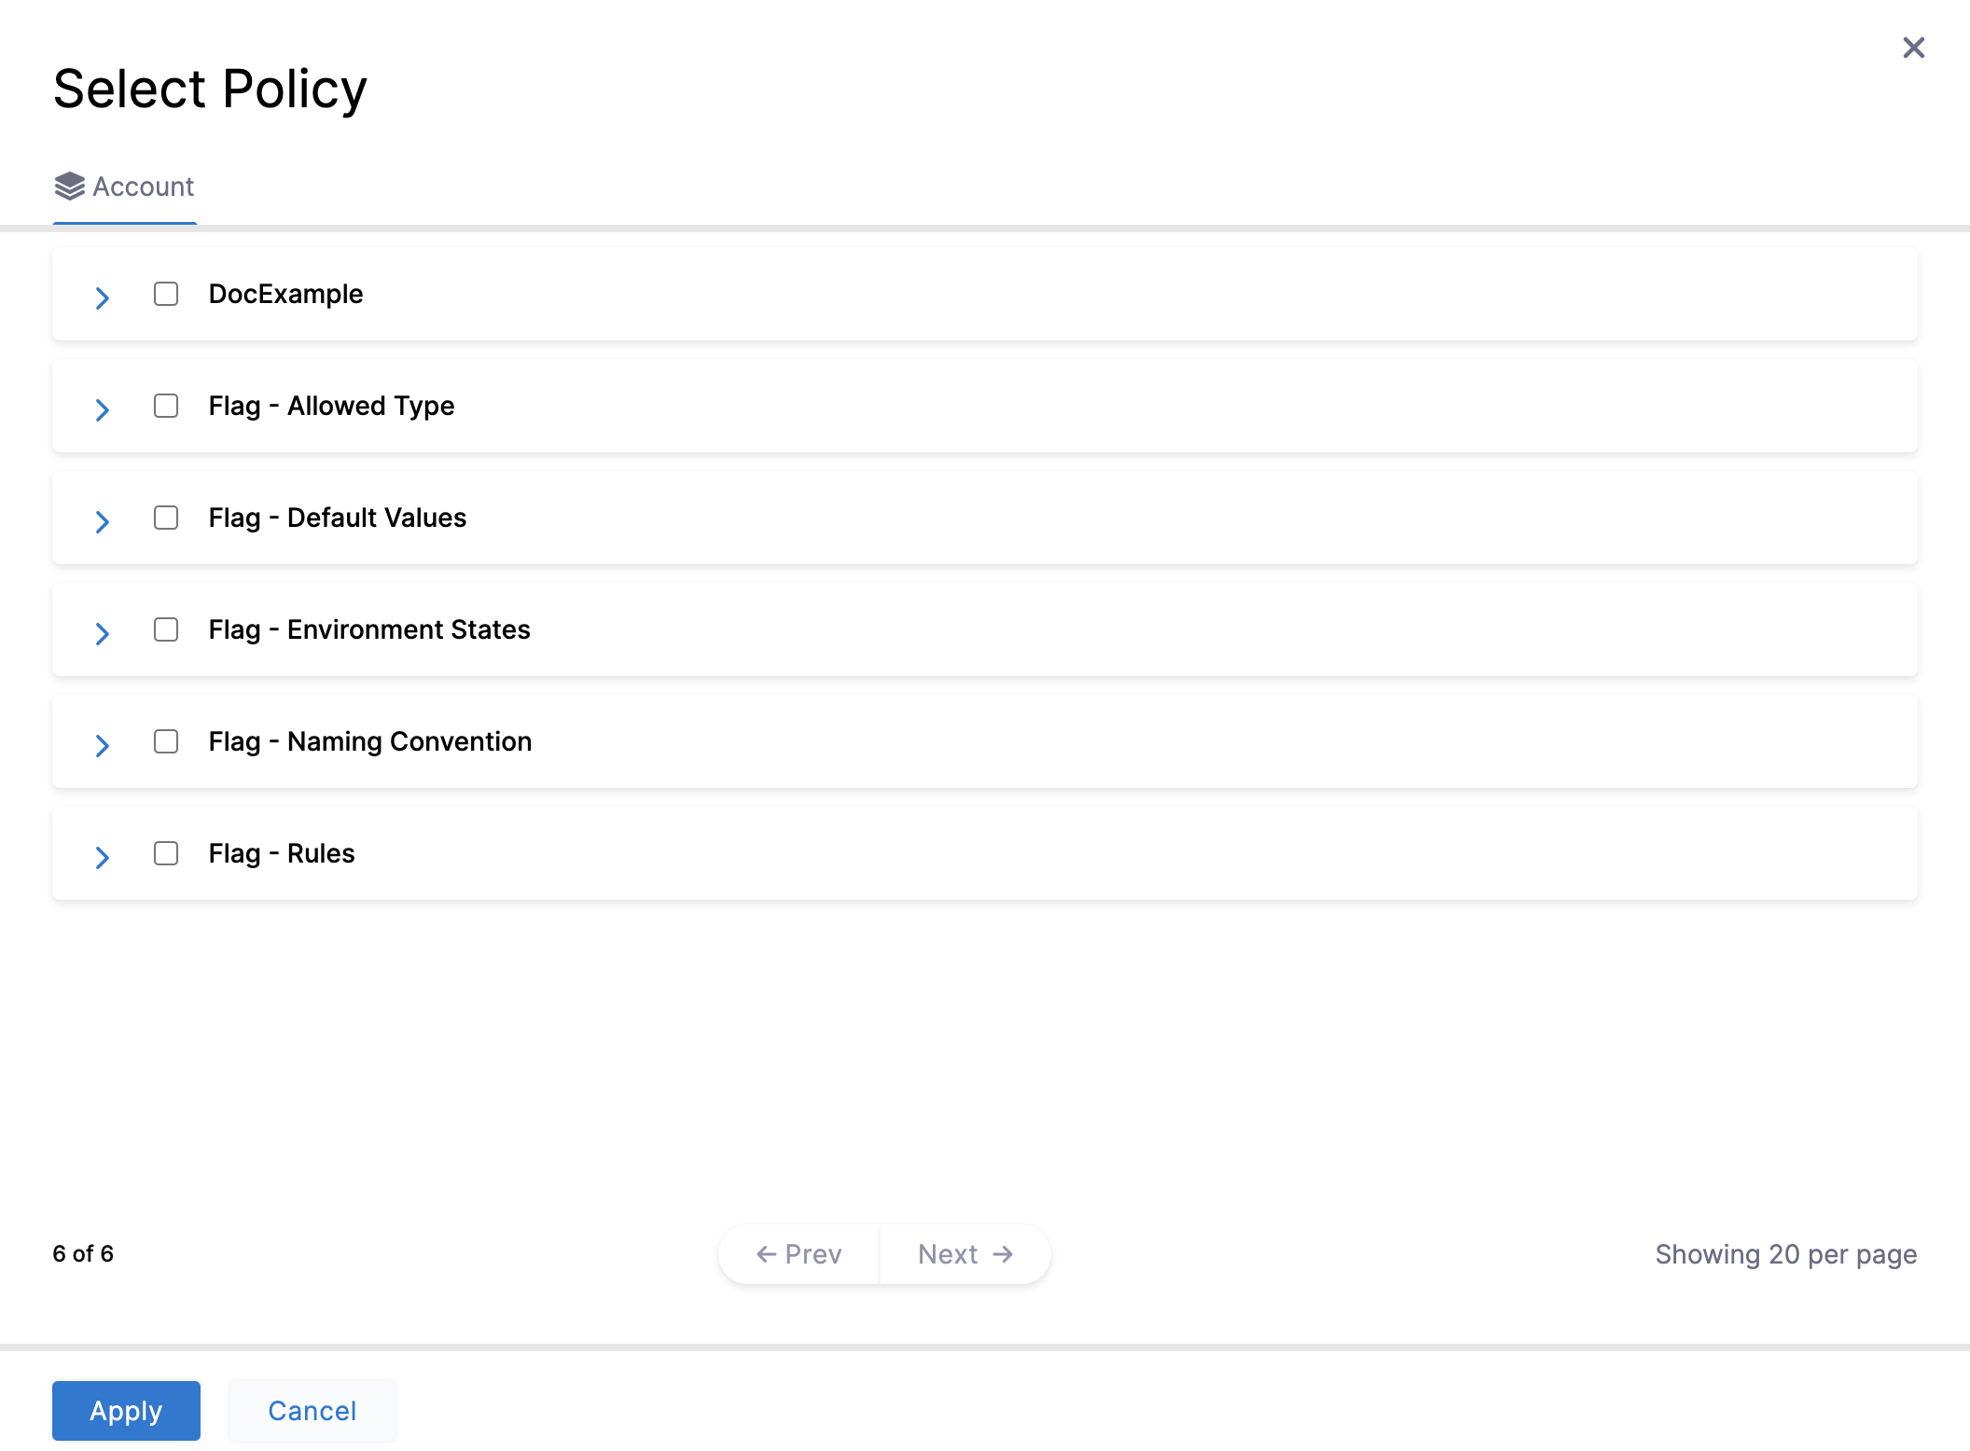Select Flag - Allowed Type checkbox

pos(166,406)
